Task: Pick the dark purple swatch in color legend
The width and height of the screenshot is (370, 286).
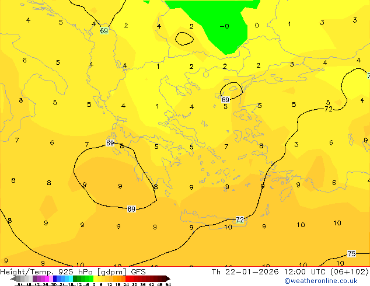Action: click(x=34, y=278)
